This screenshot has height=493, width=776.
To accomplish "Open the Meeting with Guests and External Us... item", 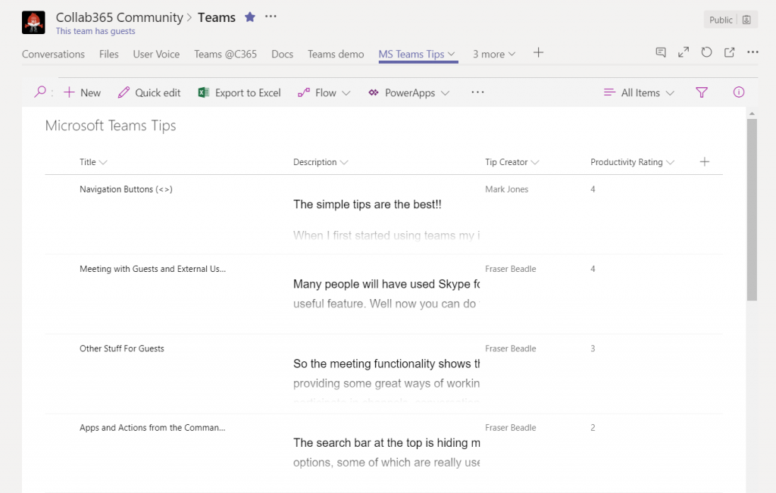I will [152, 269].
